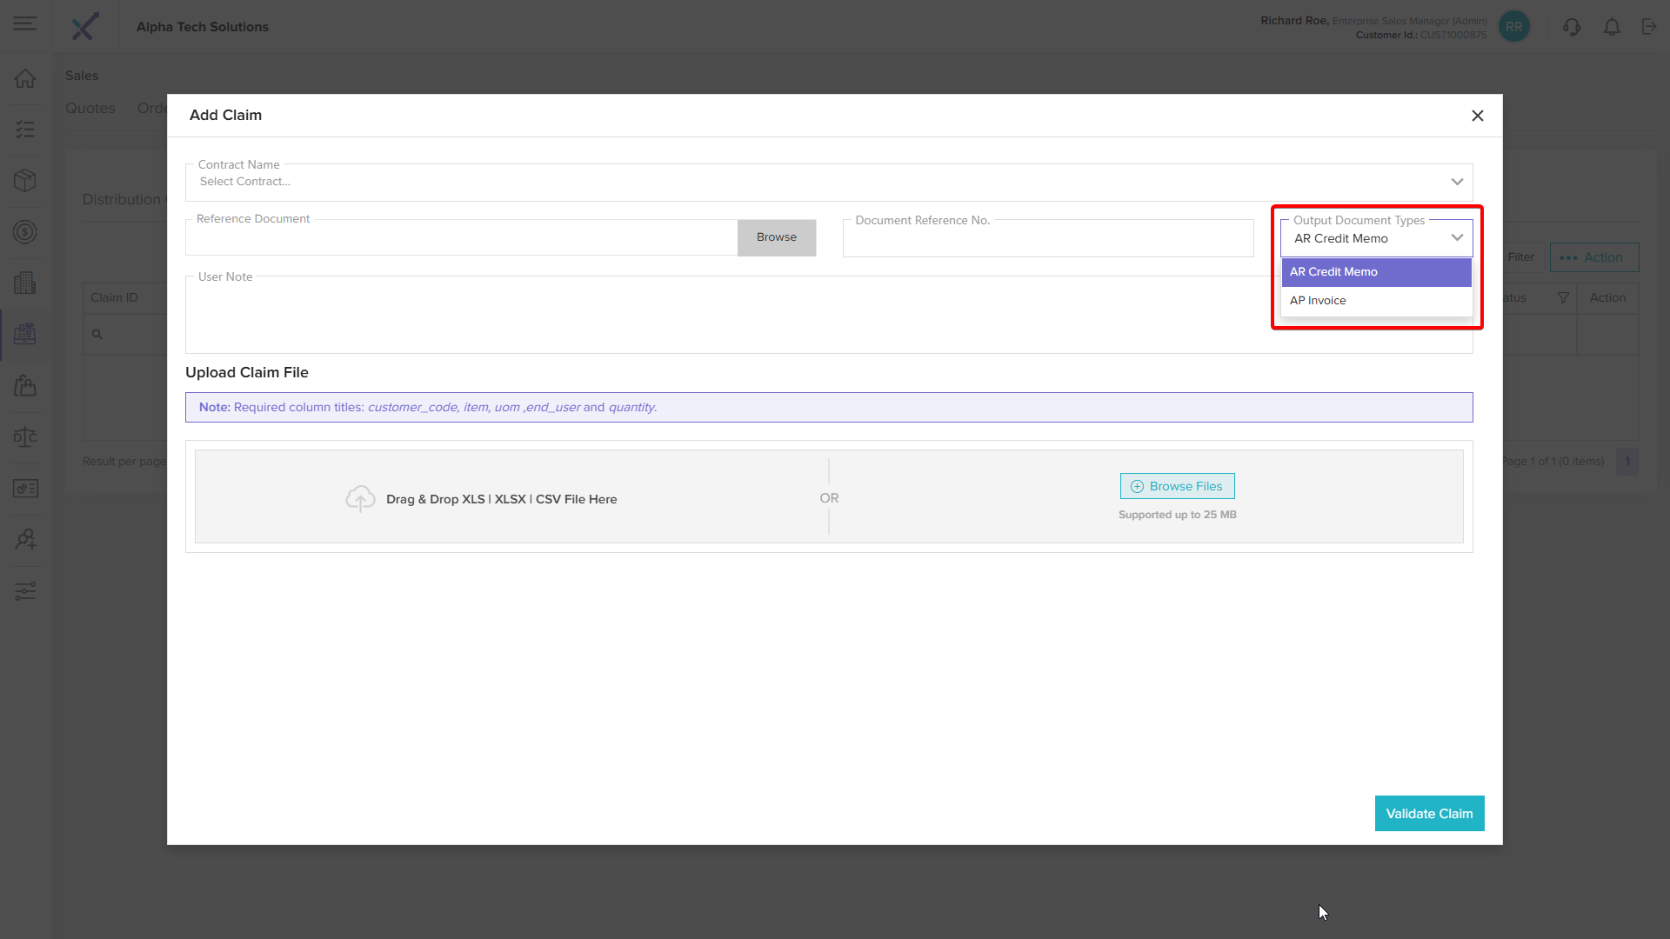
Task: Open the balance scale sidebar icon
Action: (25, 436)
